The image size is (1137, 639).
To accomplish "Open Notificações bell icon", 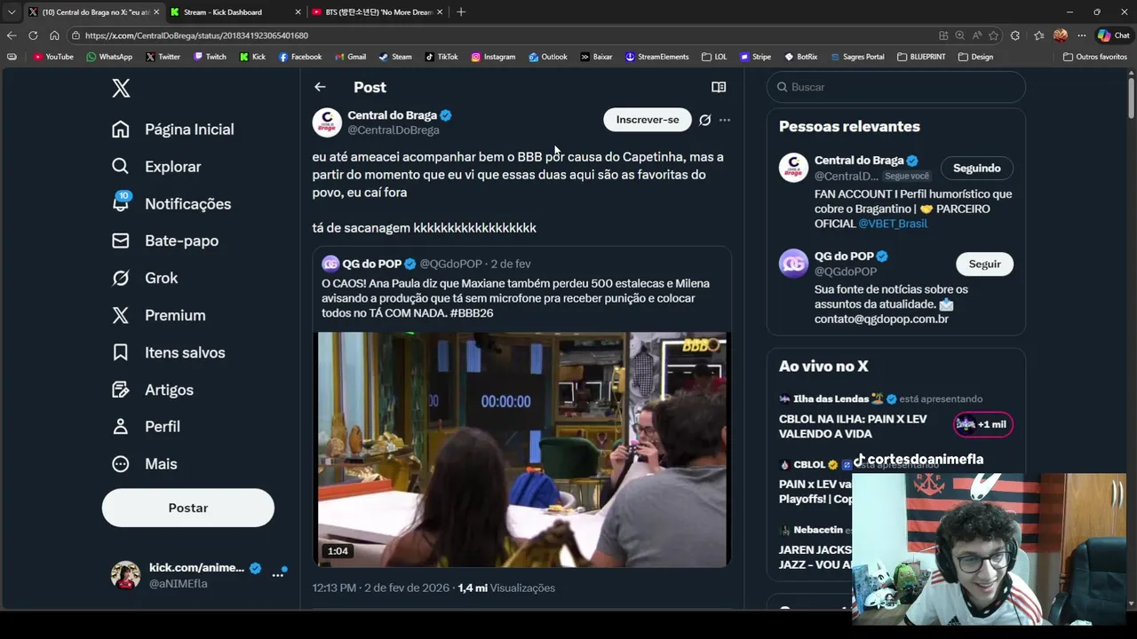I will (x=121, y=203).
